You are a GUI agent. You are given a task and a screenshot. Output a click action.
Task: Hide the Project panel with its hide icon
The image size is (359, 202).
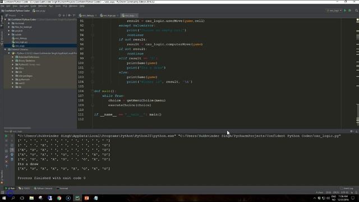point(74,15)
